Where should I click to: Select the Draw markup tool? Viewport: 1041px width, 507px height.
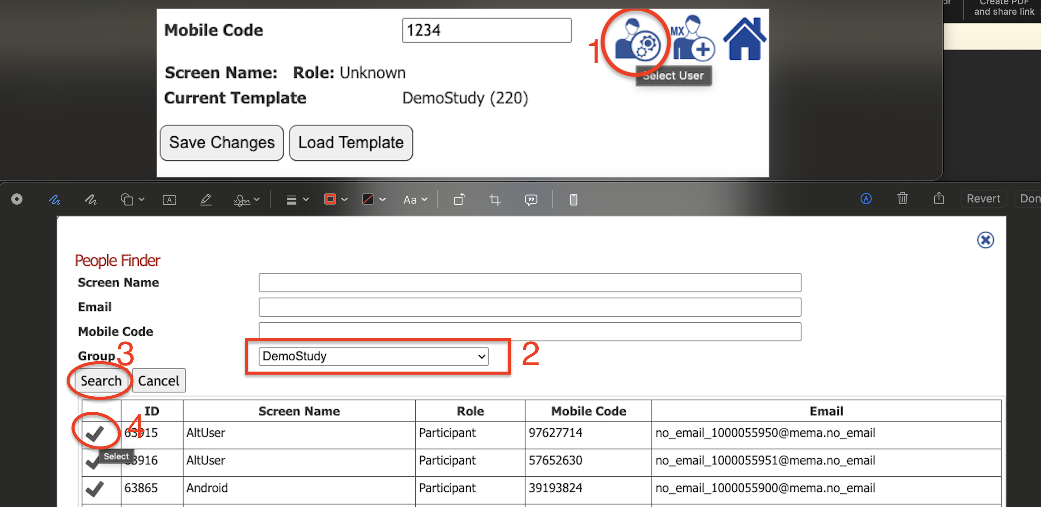[90, 199]
